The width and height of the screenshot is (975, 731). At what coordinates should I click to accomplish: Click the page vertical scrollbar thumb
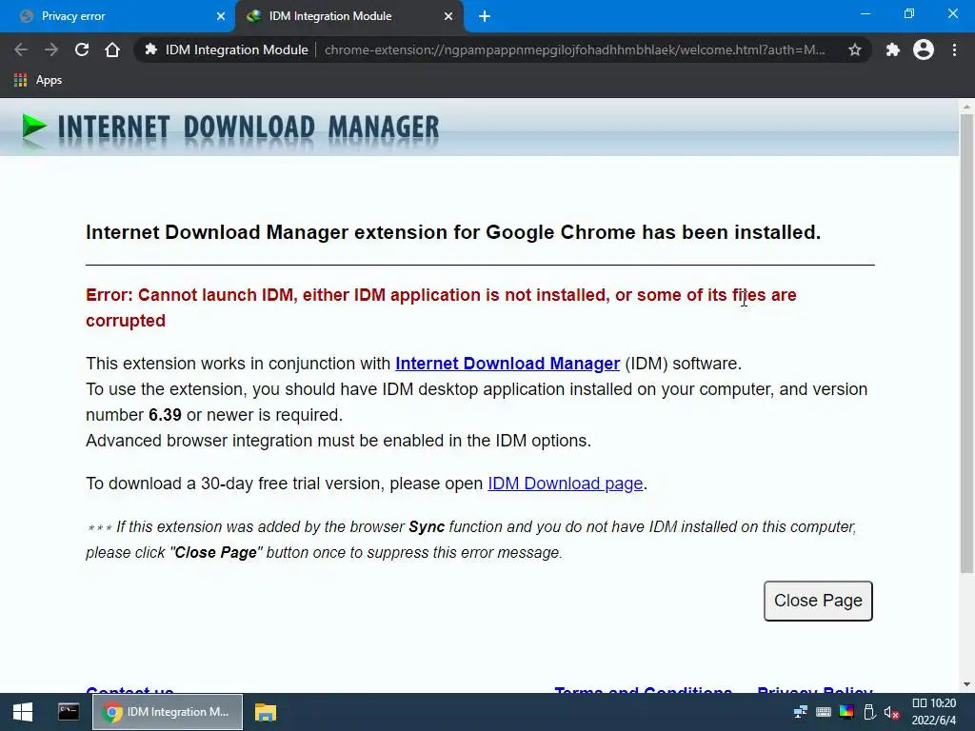(x=966, y=343)
